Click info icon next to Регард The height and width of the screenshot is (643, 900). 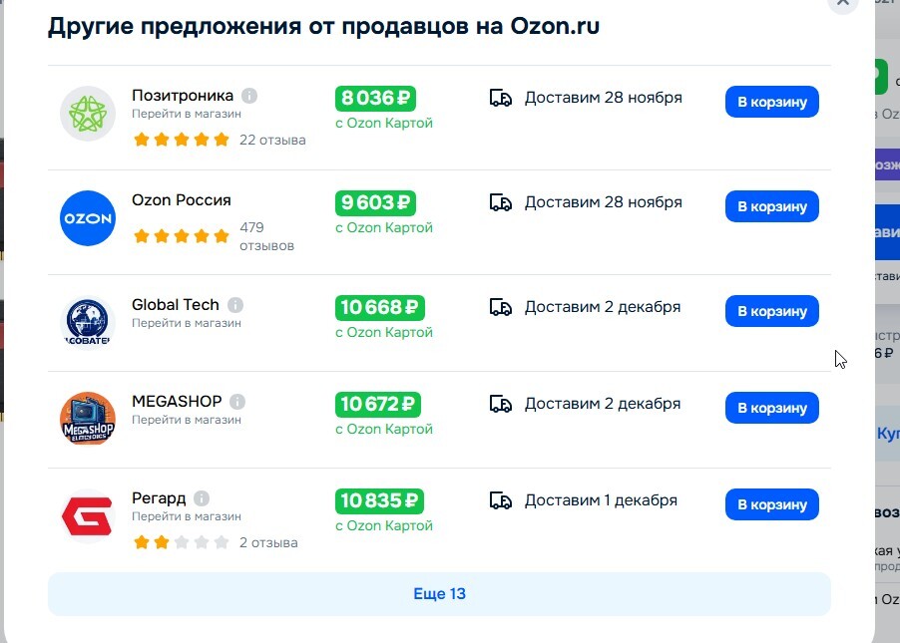coord(202,498)
